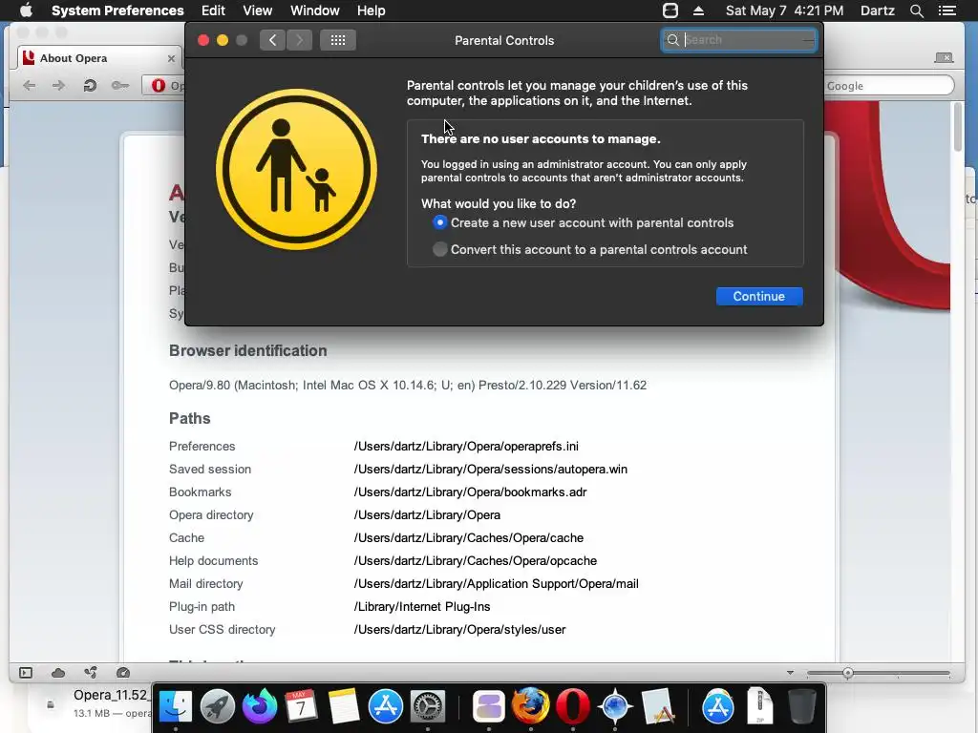
Task: Open App Store next to Notes in Dock
Action: point(386,706)
